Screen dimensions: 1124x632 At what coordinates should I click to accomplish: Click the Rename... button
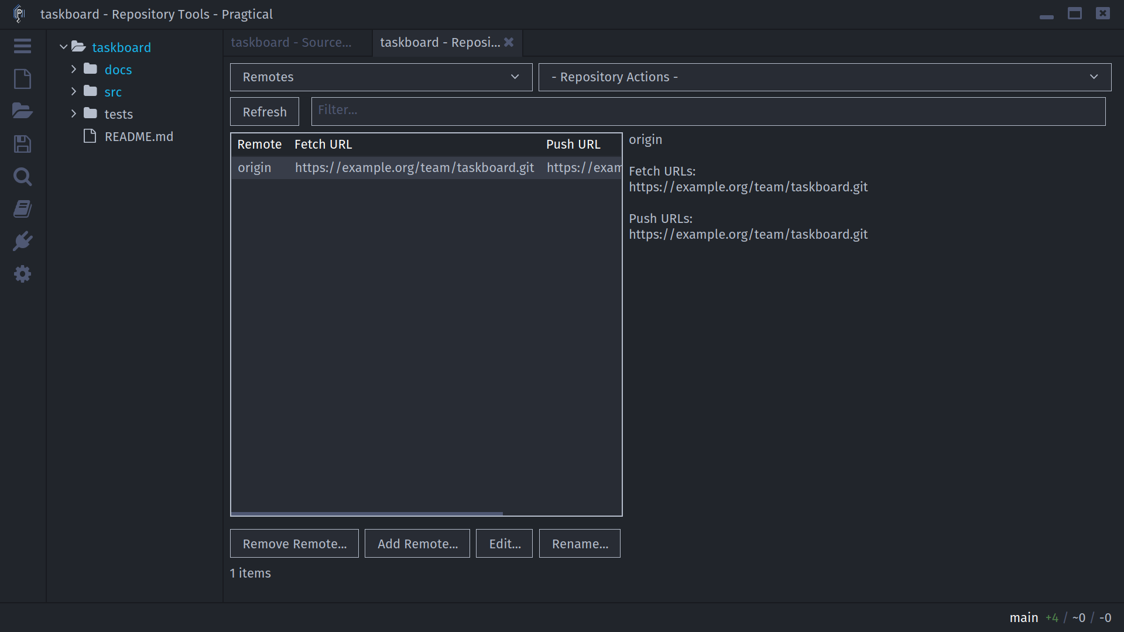[580, 544]
